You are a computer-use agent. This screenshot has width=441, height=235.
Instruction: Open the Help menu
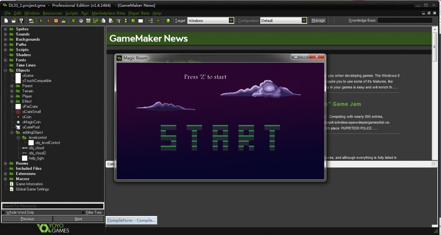point(157,13)
